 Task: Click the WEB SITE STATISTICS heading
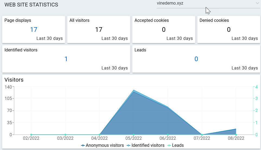pos(31,5)
